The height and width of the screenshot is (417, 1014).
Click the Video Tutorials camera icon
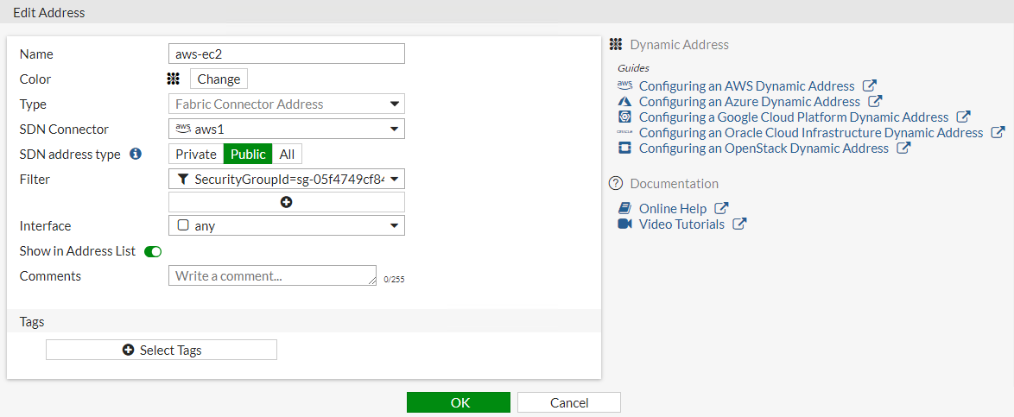coord(625,224)
